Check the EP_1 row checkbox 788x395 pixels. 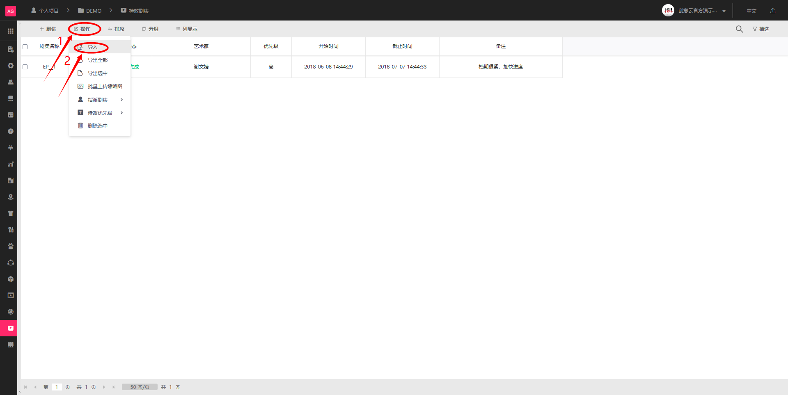coord(25,67)
